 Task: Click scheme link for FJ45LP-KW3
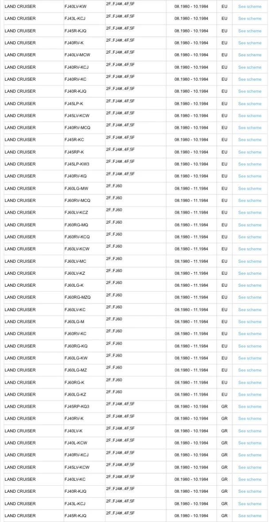[250, 164]
